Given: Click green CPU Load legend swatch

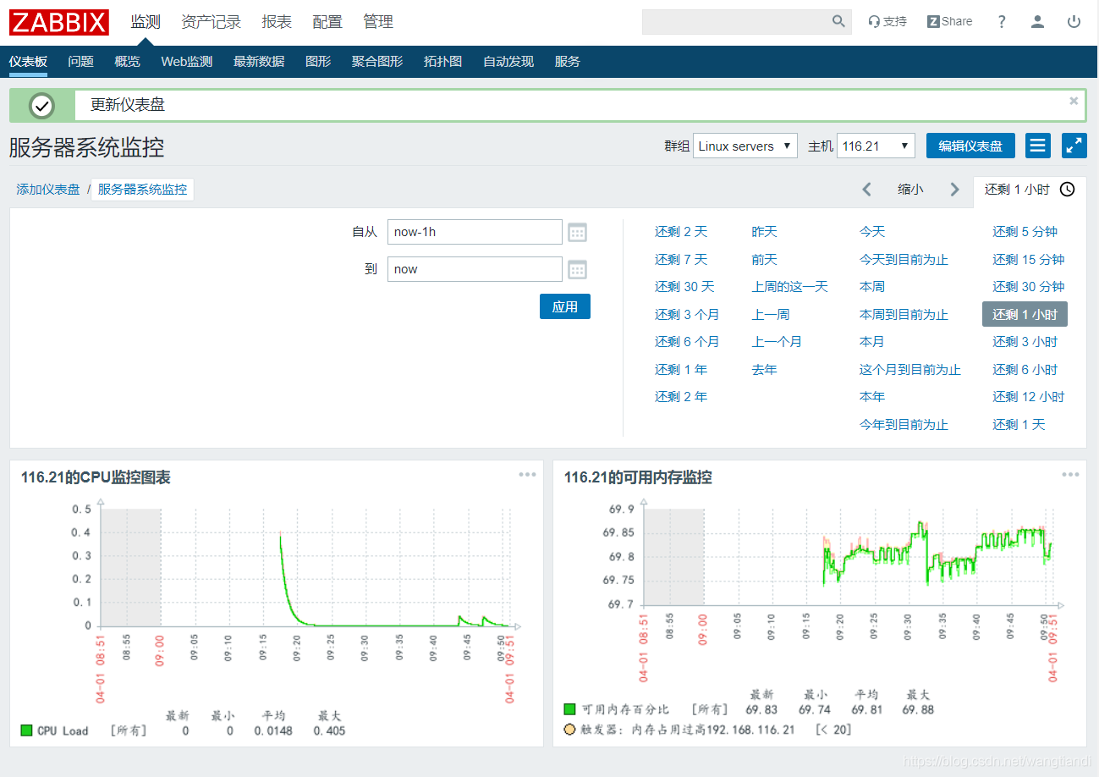Looking at the screenshot, I should coord(26,730).
